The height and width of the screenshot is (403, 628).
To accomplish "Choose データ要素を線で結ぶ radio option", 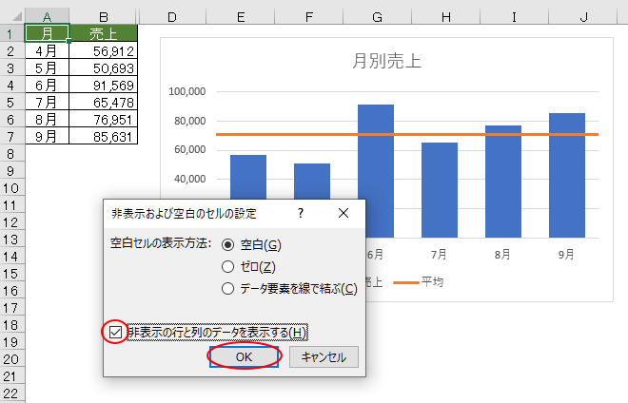I will [227, 289].
